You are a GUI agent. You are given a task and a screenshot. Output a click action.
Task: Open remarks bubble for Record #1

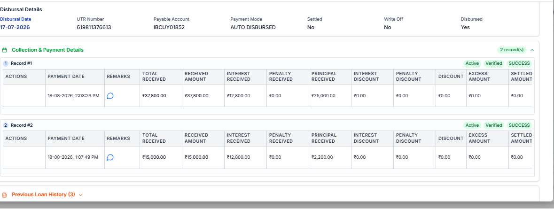tap(110, 96)
